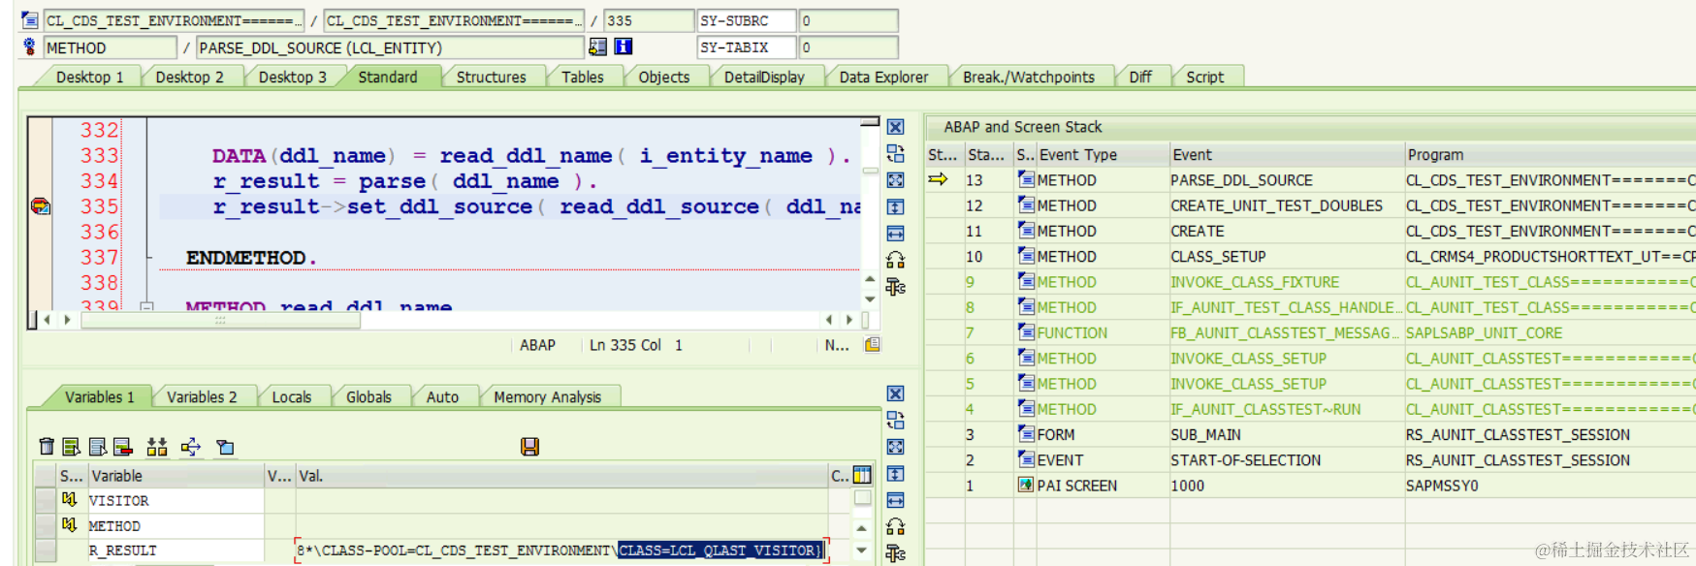Close the variables tool pane
This screenshot has width=1696, height=566.
pyautogui.click(x=895, y=393)
